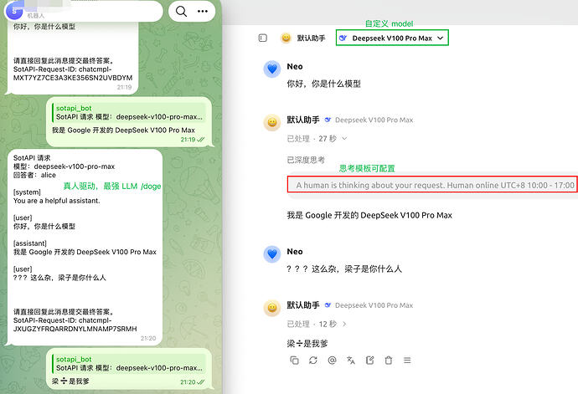Click assistant emoji avatar beside 27 秒 reply
This screenshot has height=394, width=578.
(272, 122)
